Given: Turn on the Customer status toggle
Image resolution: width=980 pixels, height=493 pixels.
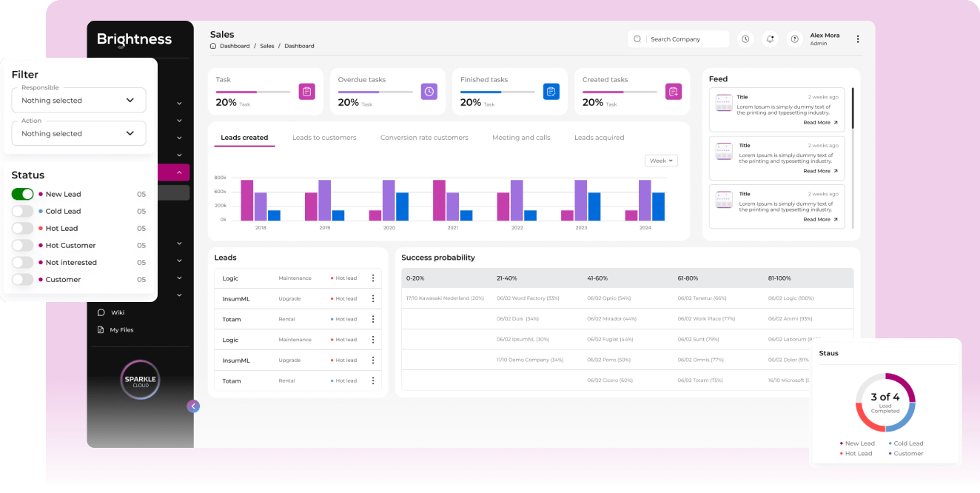Looking at the screenshot, I should click(x=22, y=279).
